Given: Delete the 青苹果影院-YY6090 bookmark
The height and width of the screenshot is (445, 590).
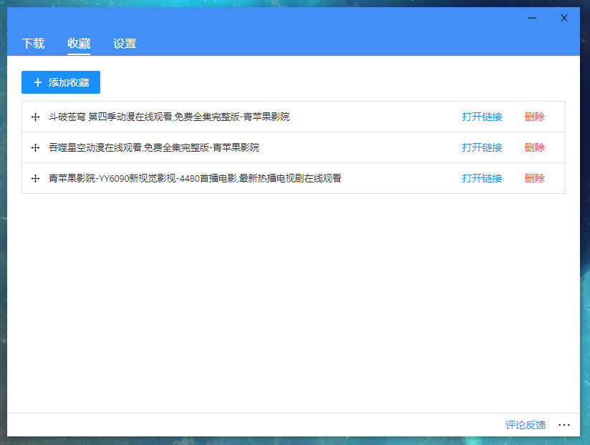Looking at the screenshot, I should (534, 179).
